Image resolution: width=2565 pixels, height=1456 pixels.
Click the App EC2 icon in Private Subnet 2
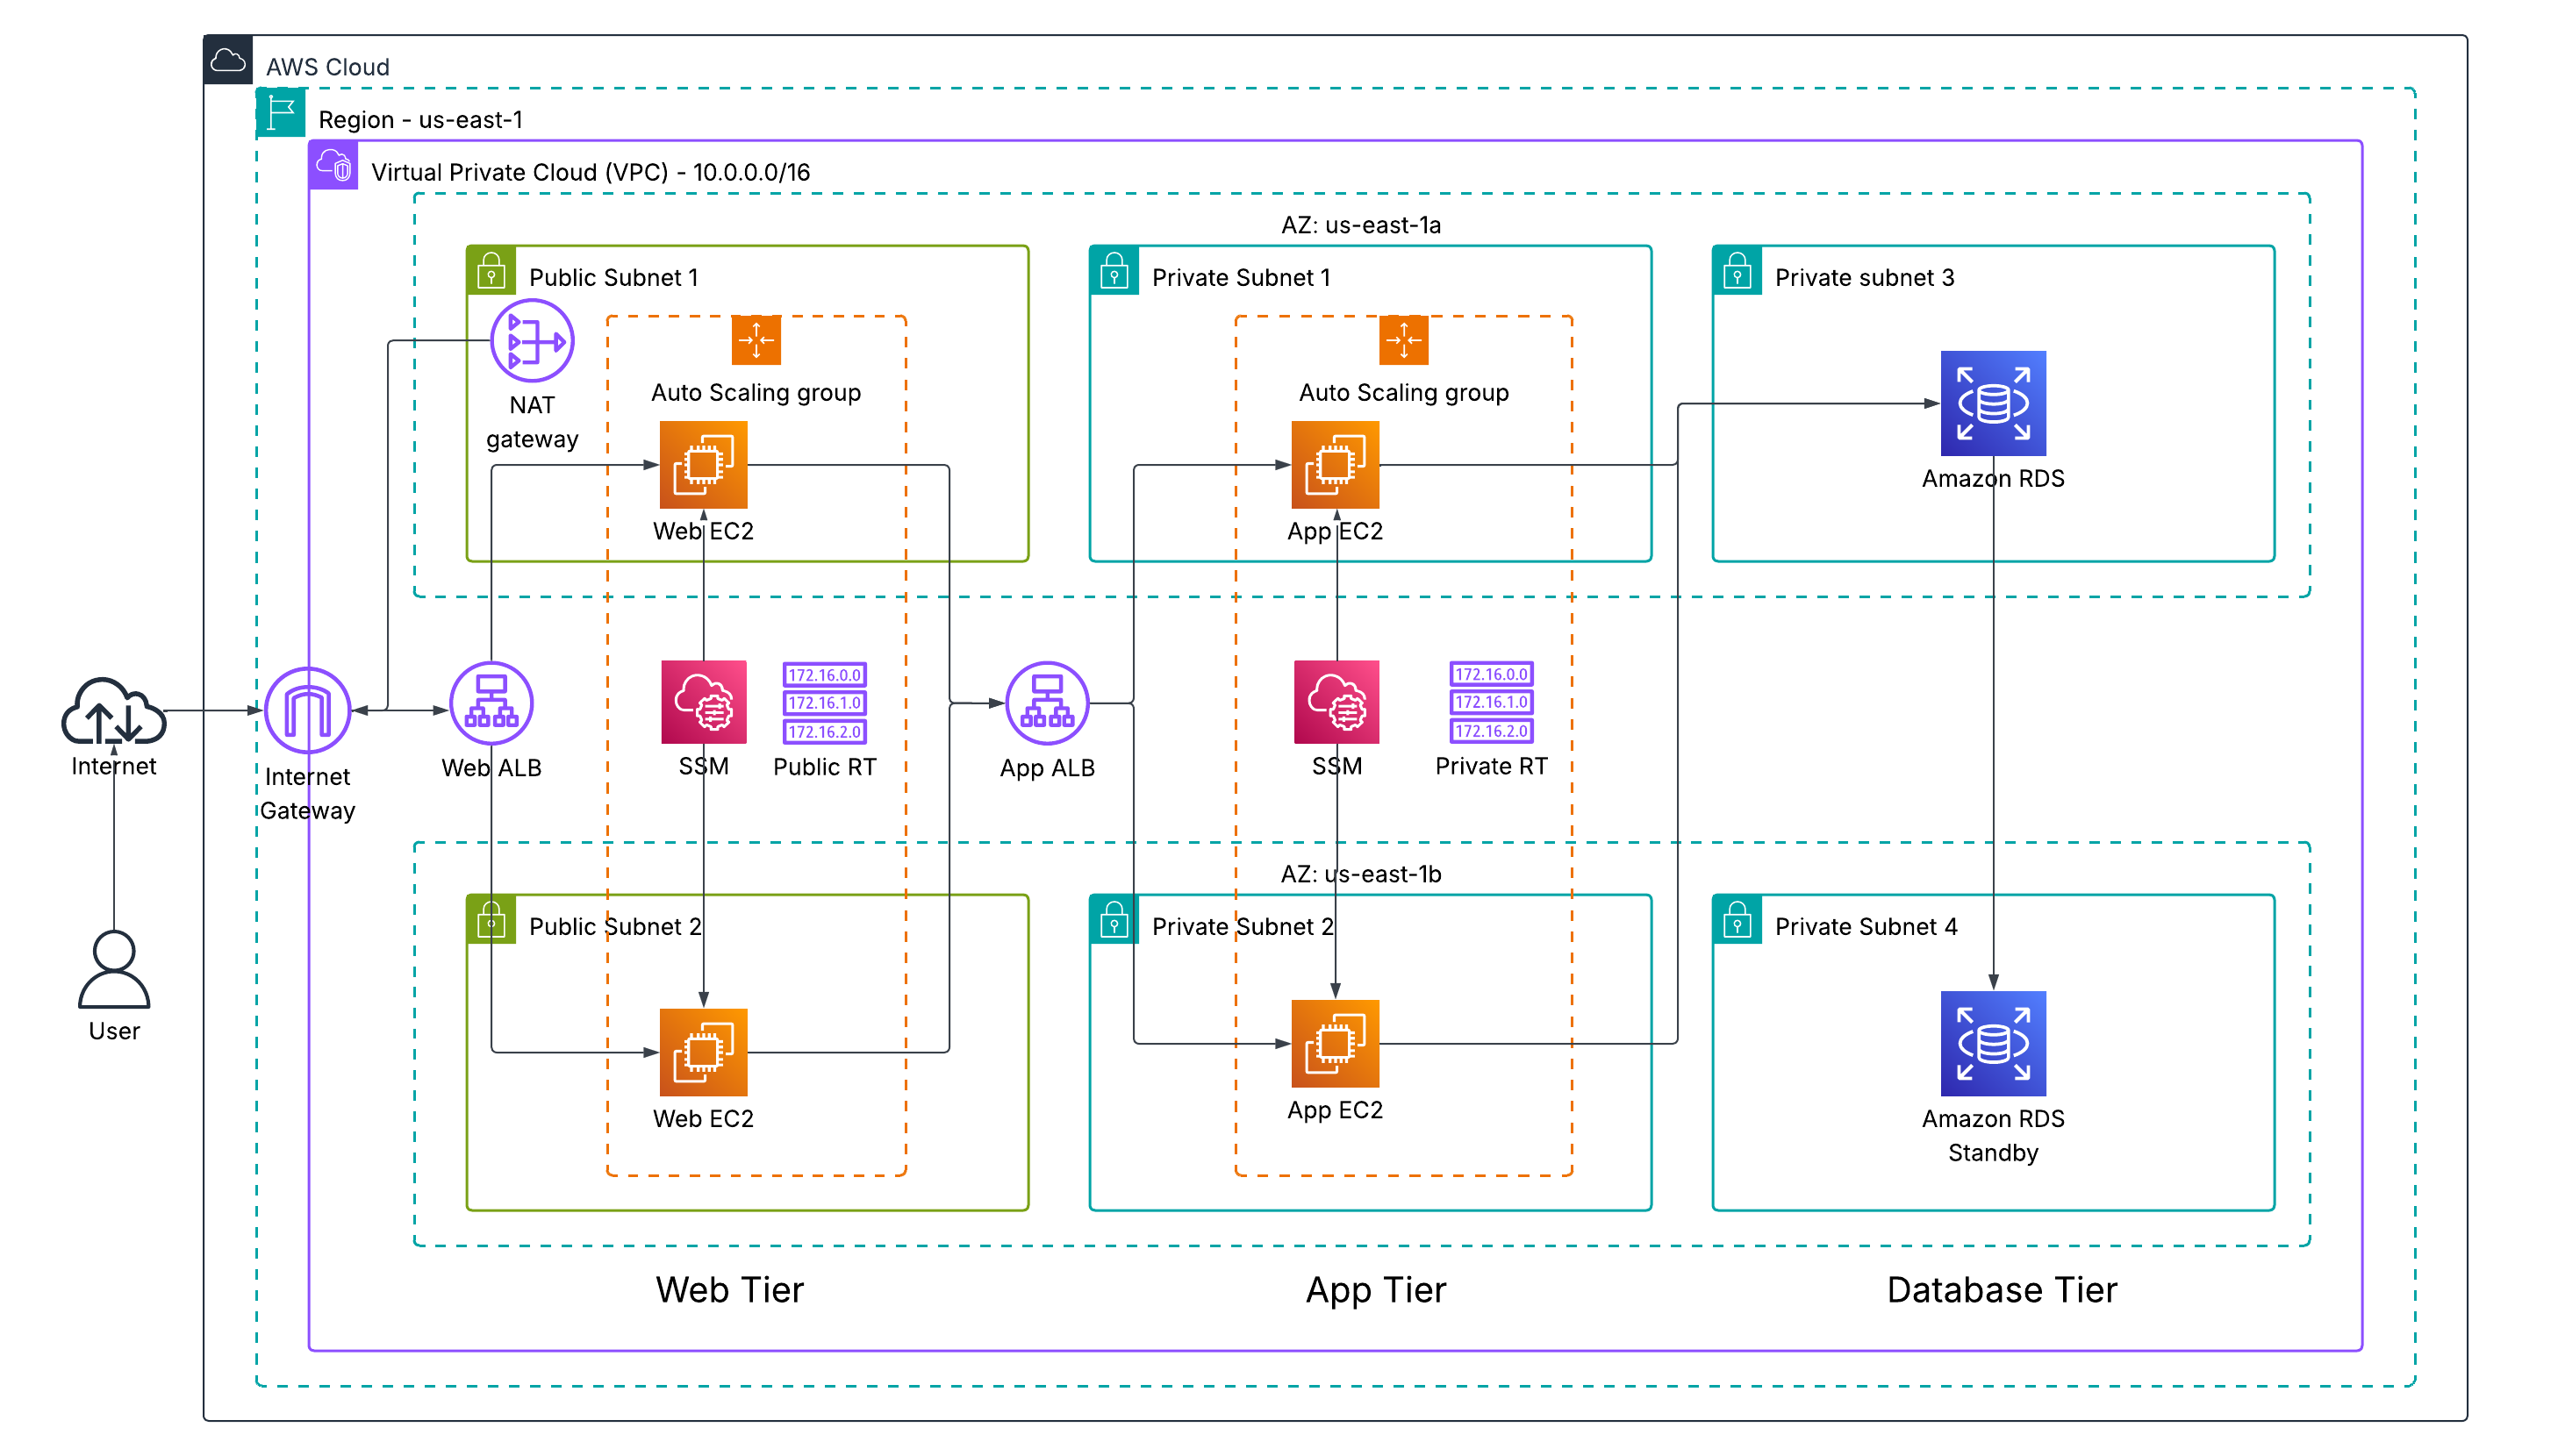pos(1336,1044)
